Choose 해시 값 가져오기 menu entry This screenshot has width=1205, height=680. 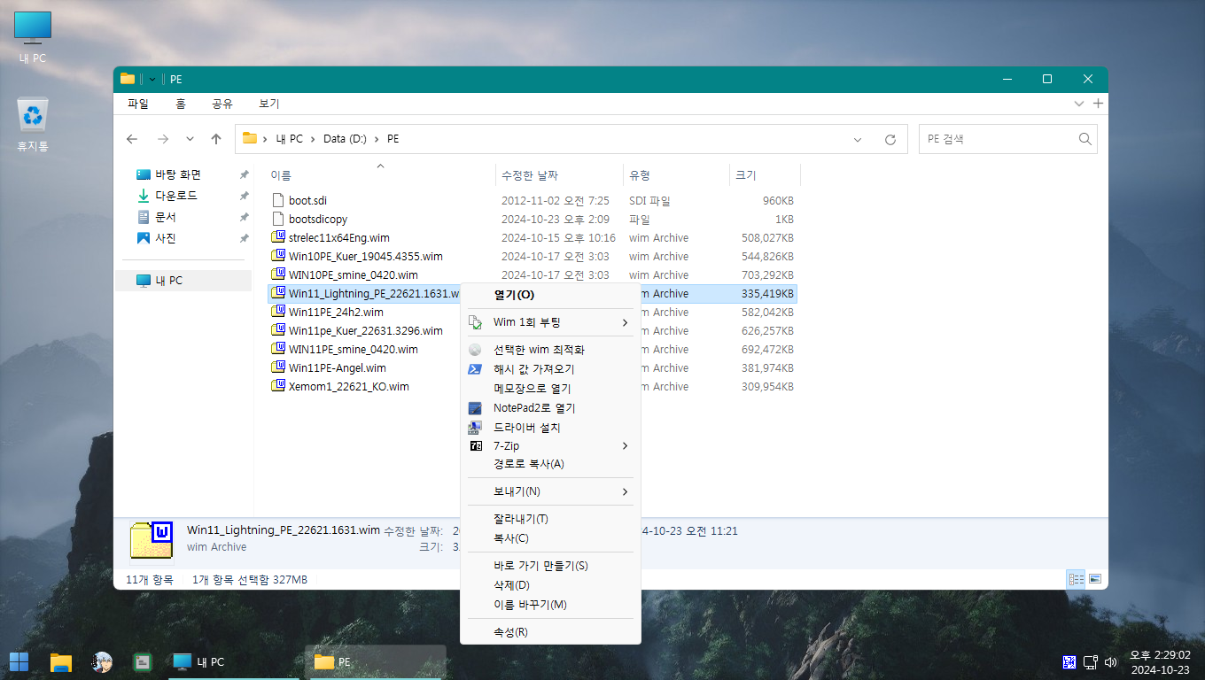550,369
